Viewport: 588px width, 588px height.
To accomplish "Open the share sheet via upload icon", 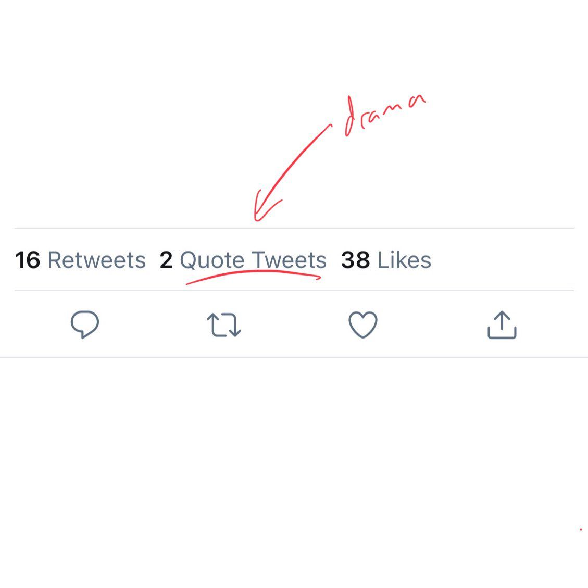I will click(x=502, y=325).
